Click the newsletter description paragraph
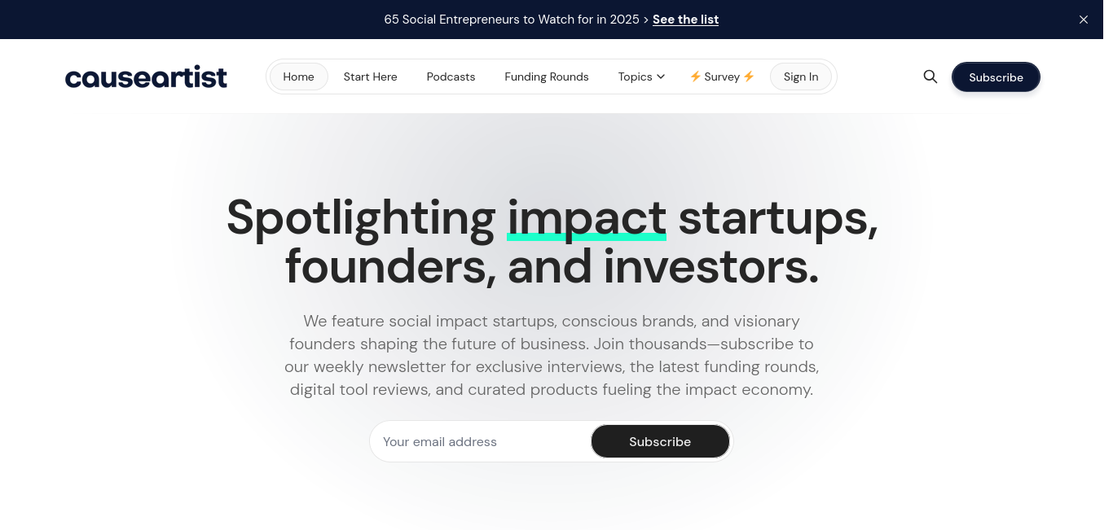Image resolution: width=1113 pixels, height=530 pixels. coord(552,355)
